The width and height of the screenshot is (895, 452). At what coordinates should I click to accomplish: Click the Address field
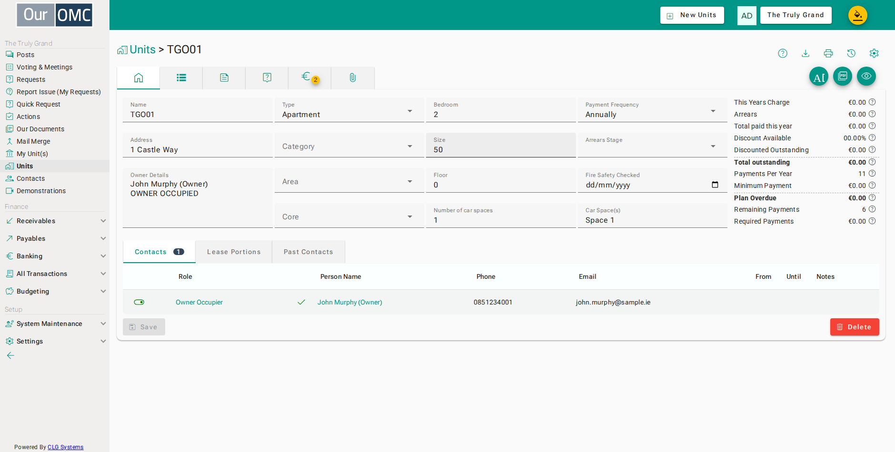198,146
